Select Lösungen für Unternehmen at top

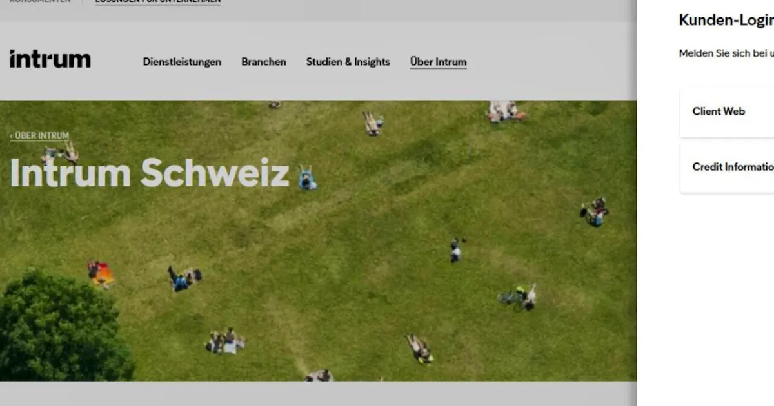pyautogui.click(x=158, y=2)
